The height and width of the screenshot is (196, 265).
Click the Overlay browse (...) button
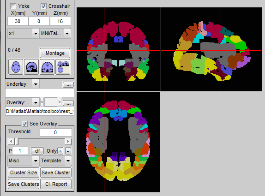(68, 103)
